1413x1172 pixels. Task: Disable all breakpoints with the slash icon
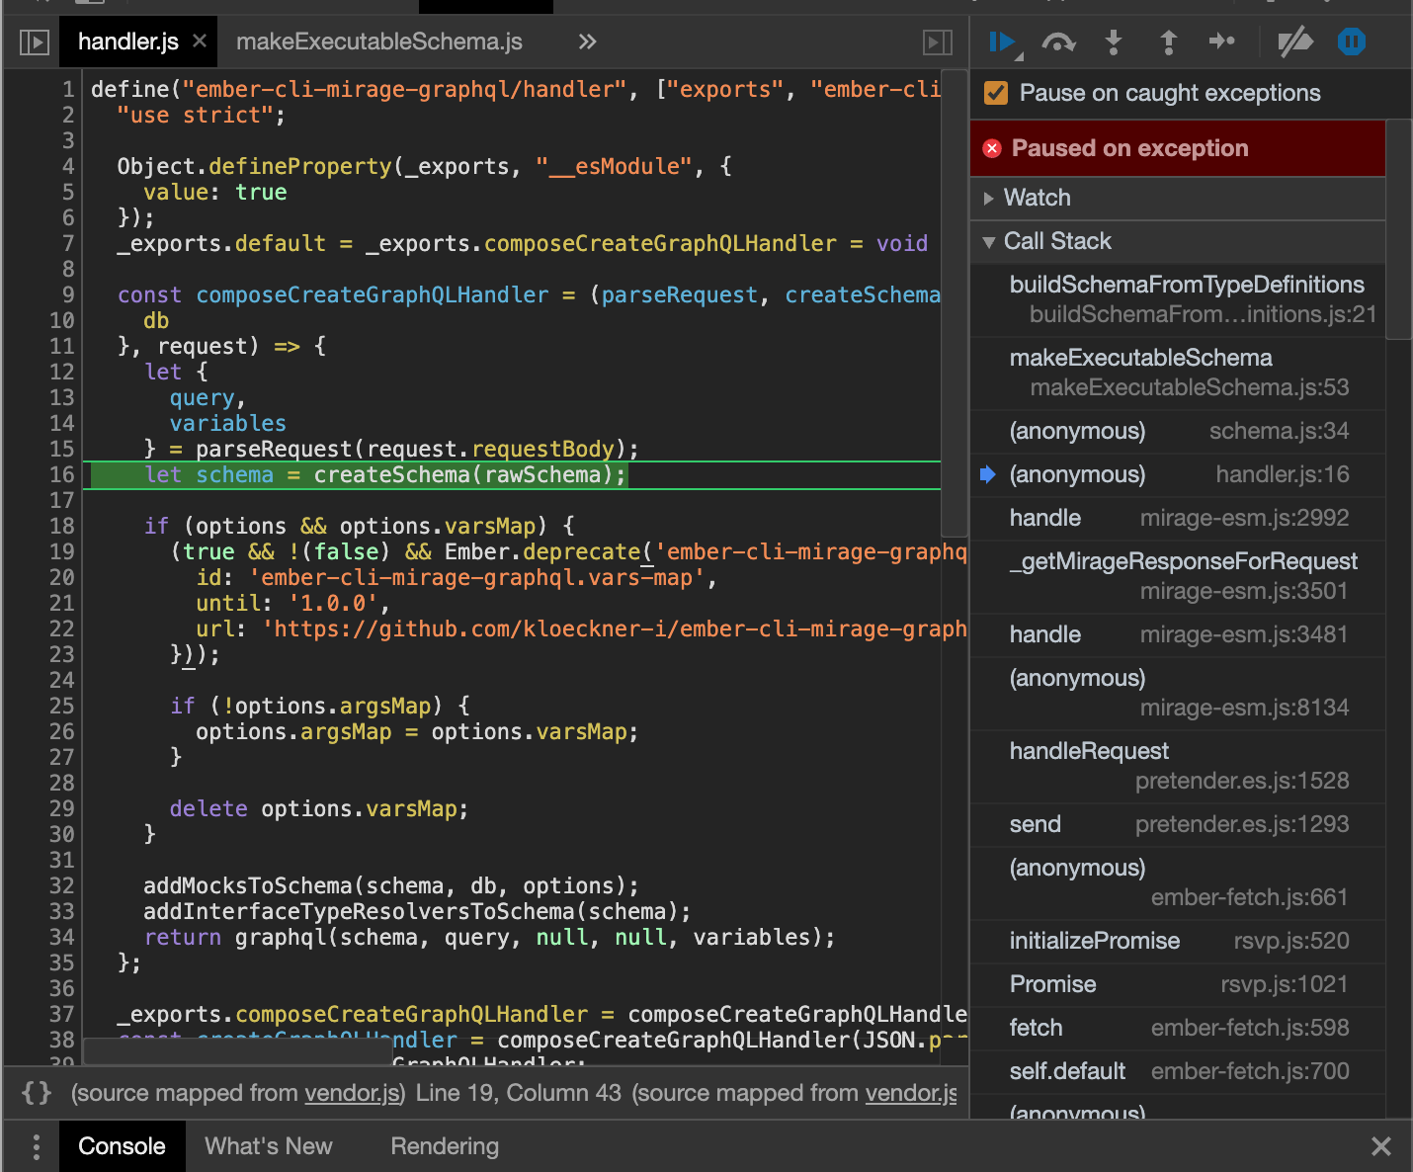point(1294,42)
